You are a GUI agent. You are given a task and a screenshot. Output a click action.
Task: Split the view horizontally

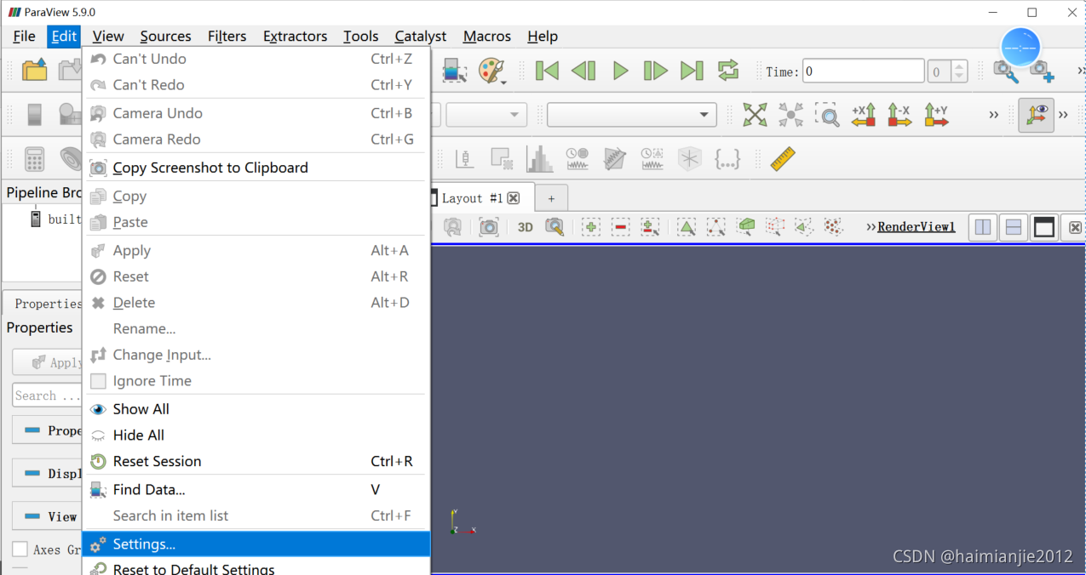(x=983, y=227)
